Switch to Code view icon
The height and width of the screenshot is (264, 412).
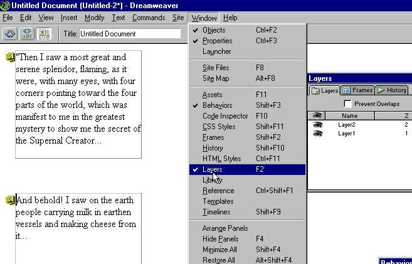(10, 34)
